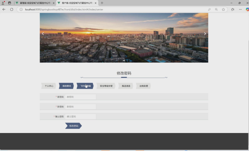The image size is (249, 151).
Task: Open the browser settings and more menu
Action: [240, 9]
